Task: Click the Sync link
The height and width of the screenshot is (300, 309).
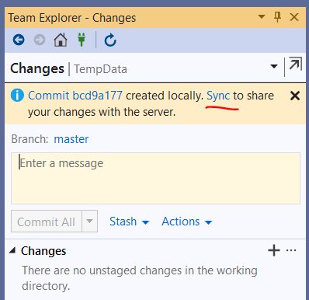Action: pyautogui.click(x=218, y=96)
